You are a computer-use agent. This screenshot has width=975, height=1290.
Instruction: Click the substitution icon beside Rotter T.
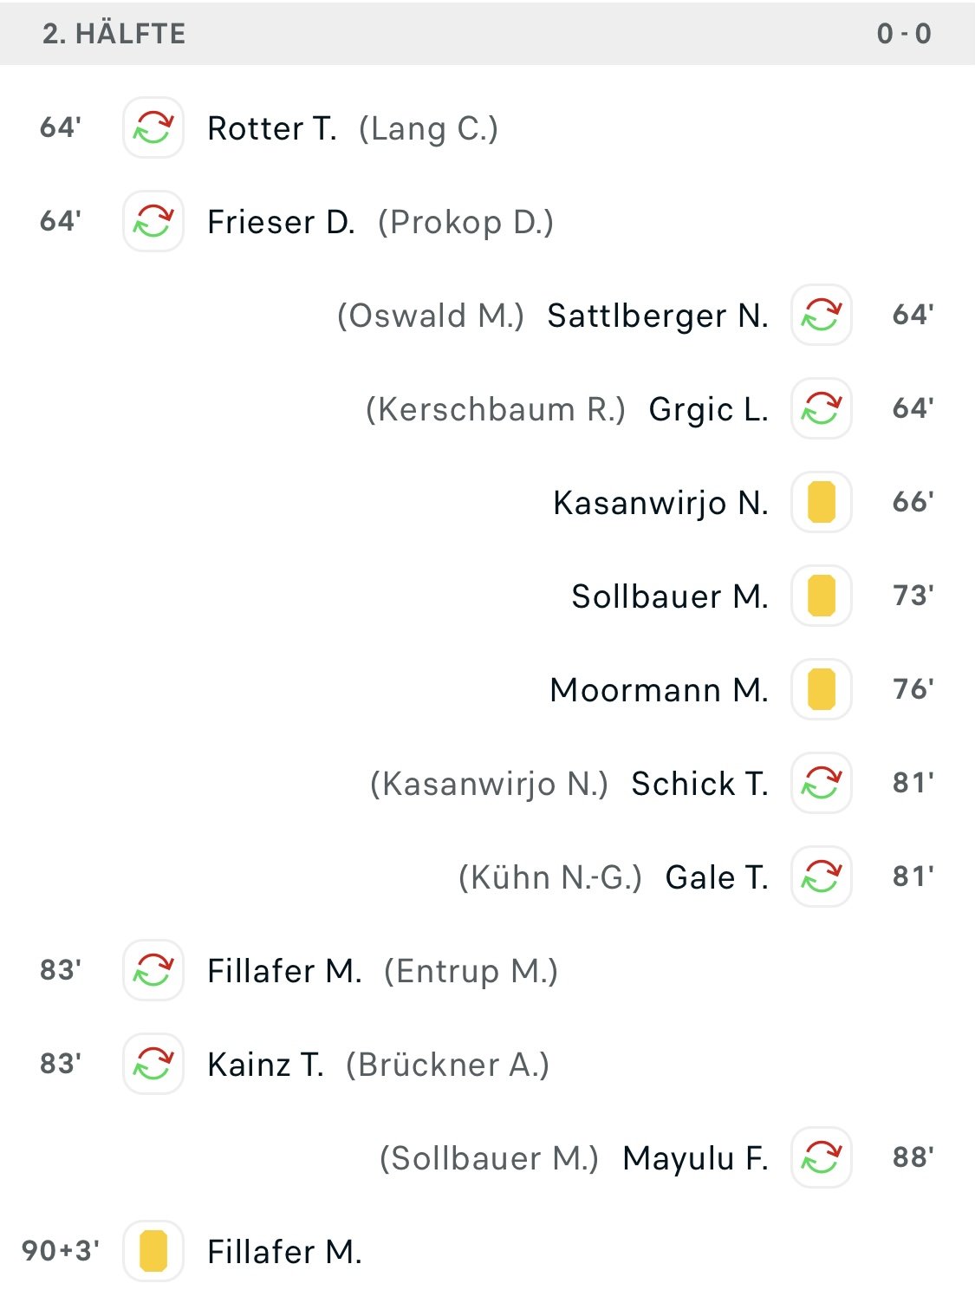[x=153, y=127]
